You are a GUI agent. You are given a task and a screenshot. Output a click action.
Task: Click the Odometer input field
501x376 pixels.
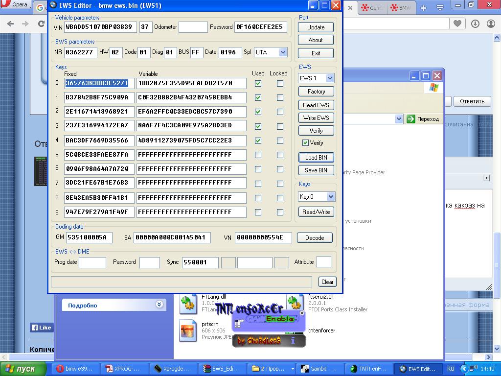click(193, 27)
